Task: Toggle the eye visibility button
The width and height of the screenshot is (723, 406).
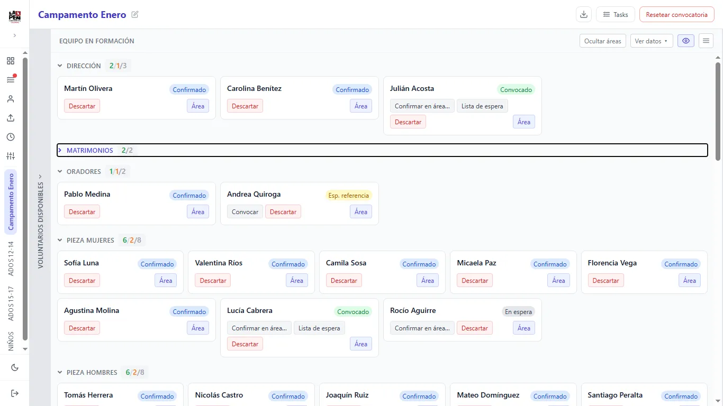Action: [x=686, y=41]
